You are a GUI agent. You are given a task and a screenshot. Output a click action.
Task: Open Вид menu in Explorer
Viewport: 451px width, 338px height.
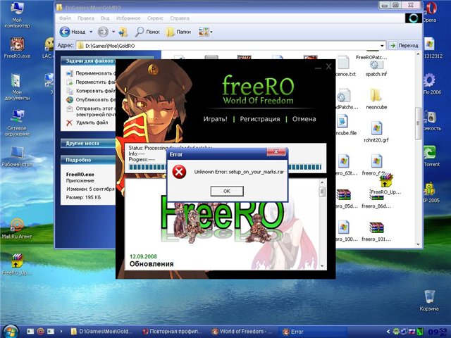pyautogui.click(x=105, y=18)
